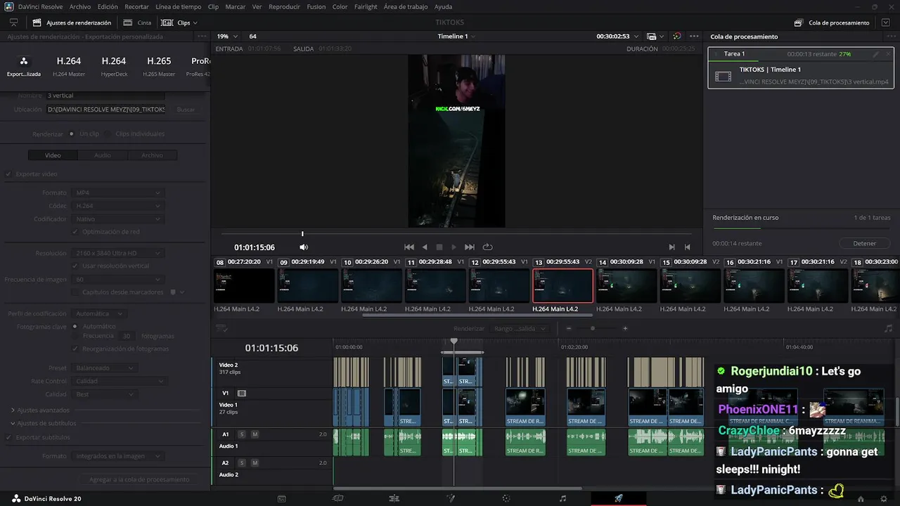Open the Resolución 2160 x 3840 dropdown
This screenshot has width=900, height=506.
117,253
